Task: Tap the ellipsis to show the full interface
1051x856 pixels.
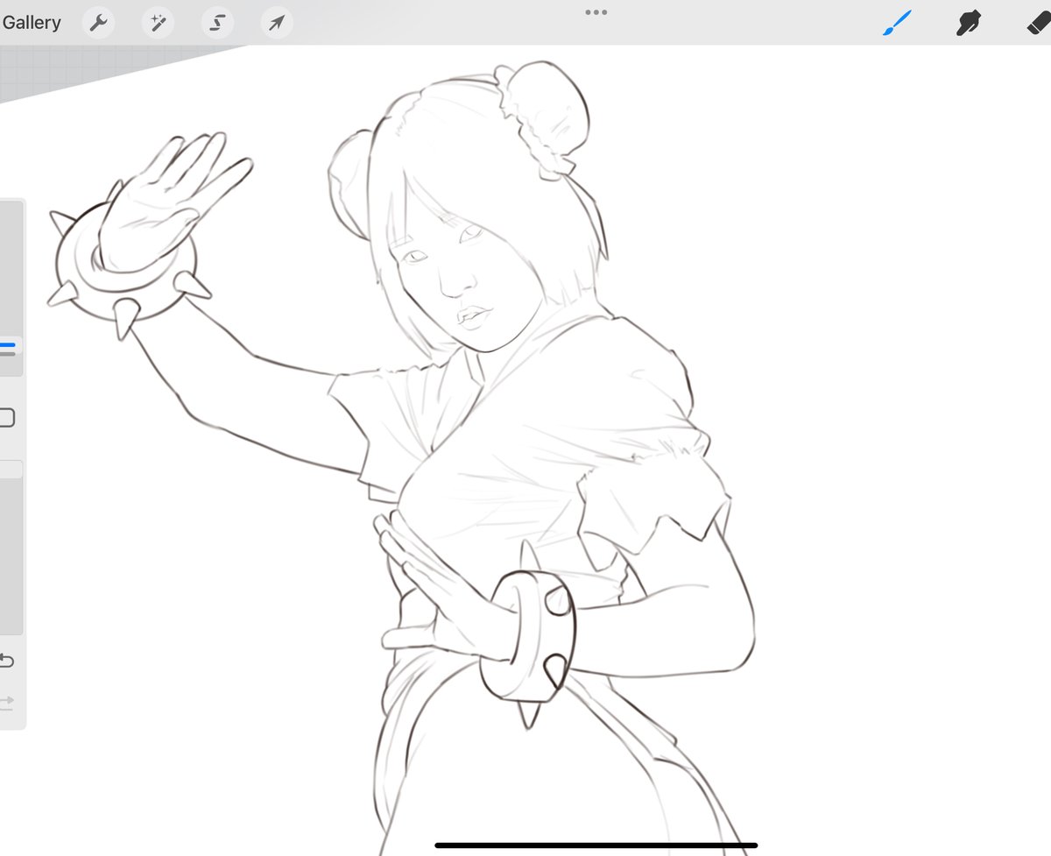Action: [596, 12]
